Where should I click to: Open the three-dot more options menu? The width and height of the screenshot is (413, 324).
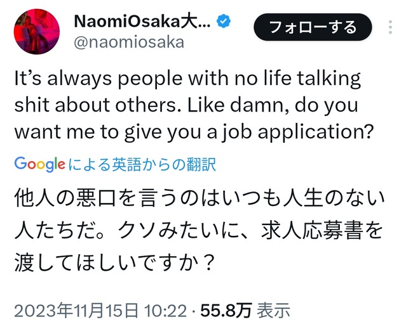[x=391, y=27]
